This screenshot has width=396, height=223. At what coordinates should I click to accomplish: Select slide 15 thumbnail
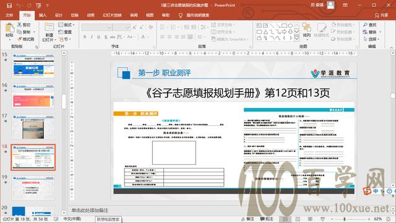pyautogui.click(x=33, y=65)
